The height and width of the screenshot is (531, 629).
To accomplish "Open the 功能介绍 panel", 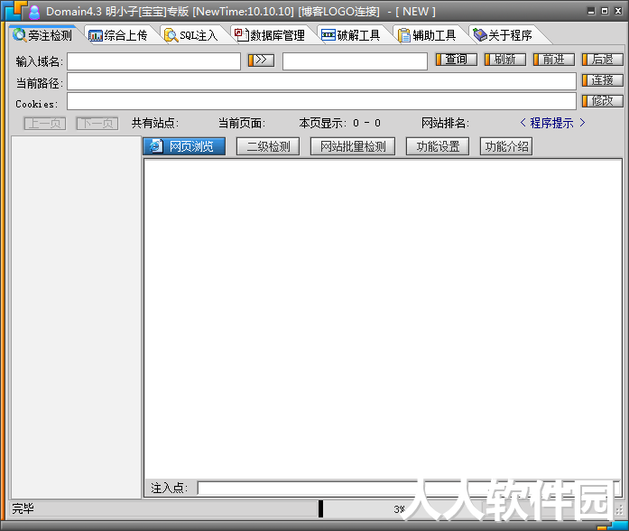I will (x=506, y=146).
